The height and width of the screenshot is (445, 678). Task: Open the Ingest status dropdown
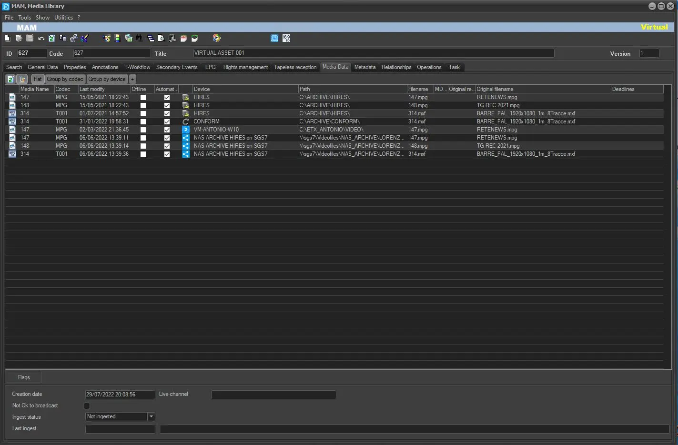point(151,417)
